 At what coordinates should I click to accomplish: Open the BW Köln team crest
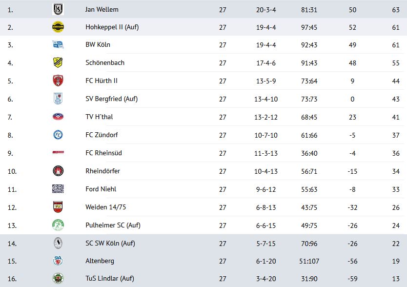coord(58,45)
